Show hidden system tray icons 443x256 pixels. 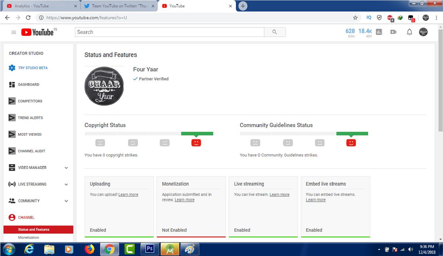tap(380, 249)
